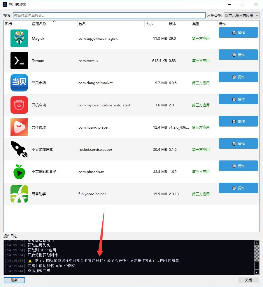Select package name com.termux
This screenshot has width=263, height=287.
(x=88, y=60)
